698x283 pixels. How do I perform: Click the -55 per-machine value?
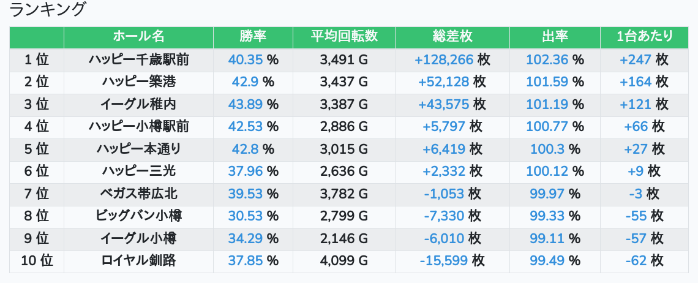636,216
